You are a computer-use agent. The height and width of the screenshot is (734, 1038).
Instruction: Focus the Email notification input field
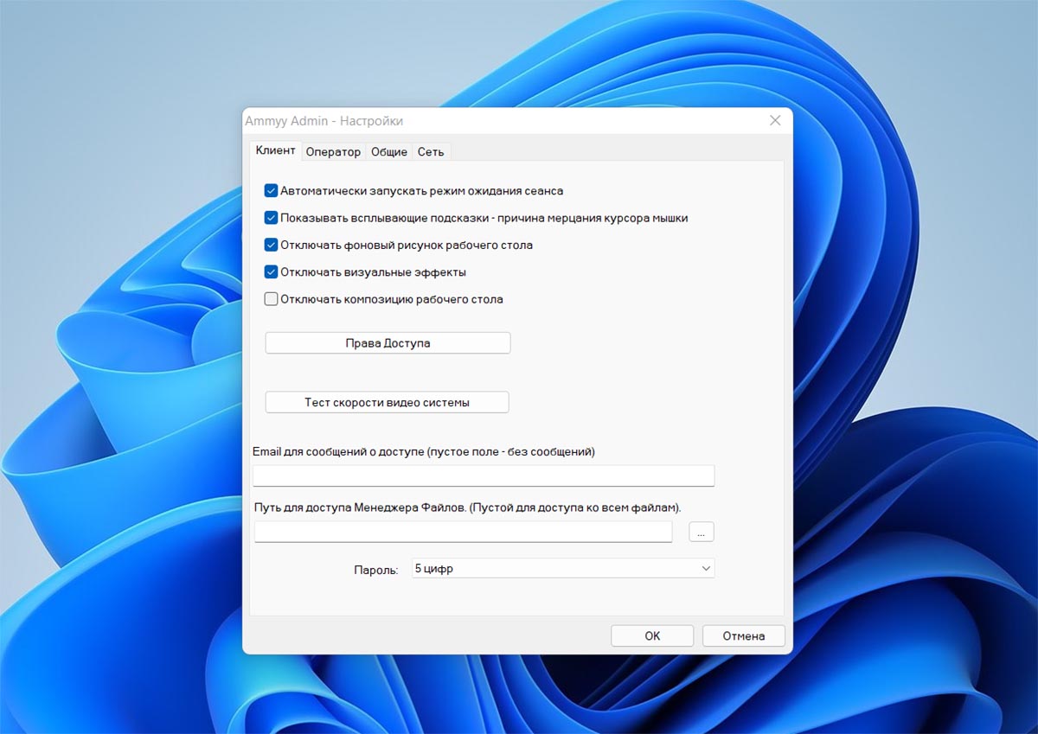pyautogui.click(x=483, y=476)
